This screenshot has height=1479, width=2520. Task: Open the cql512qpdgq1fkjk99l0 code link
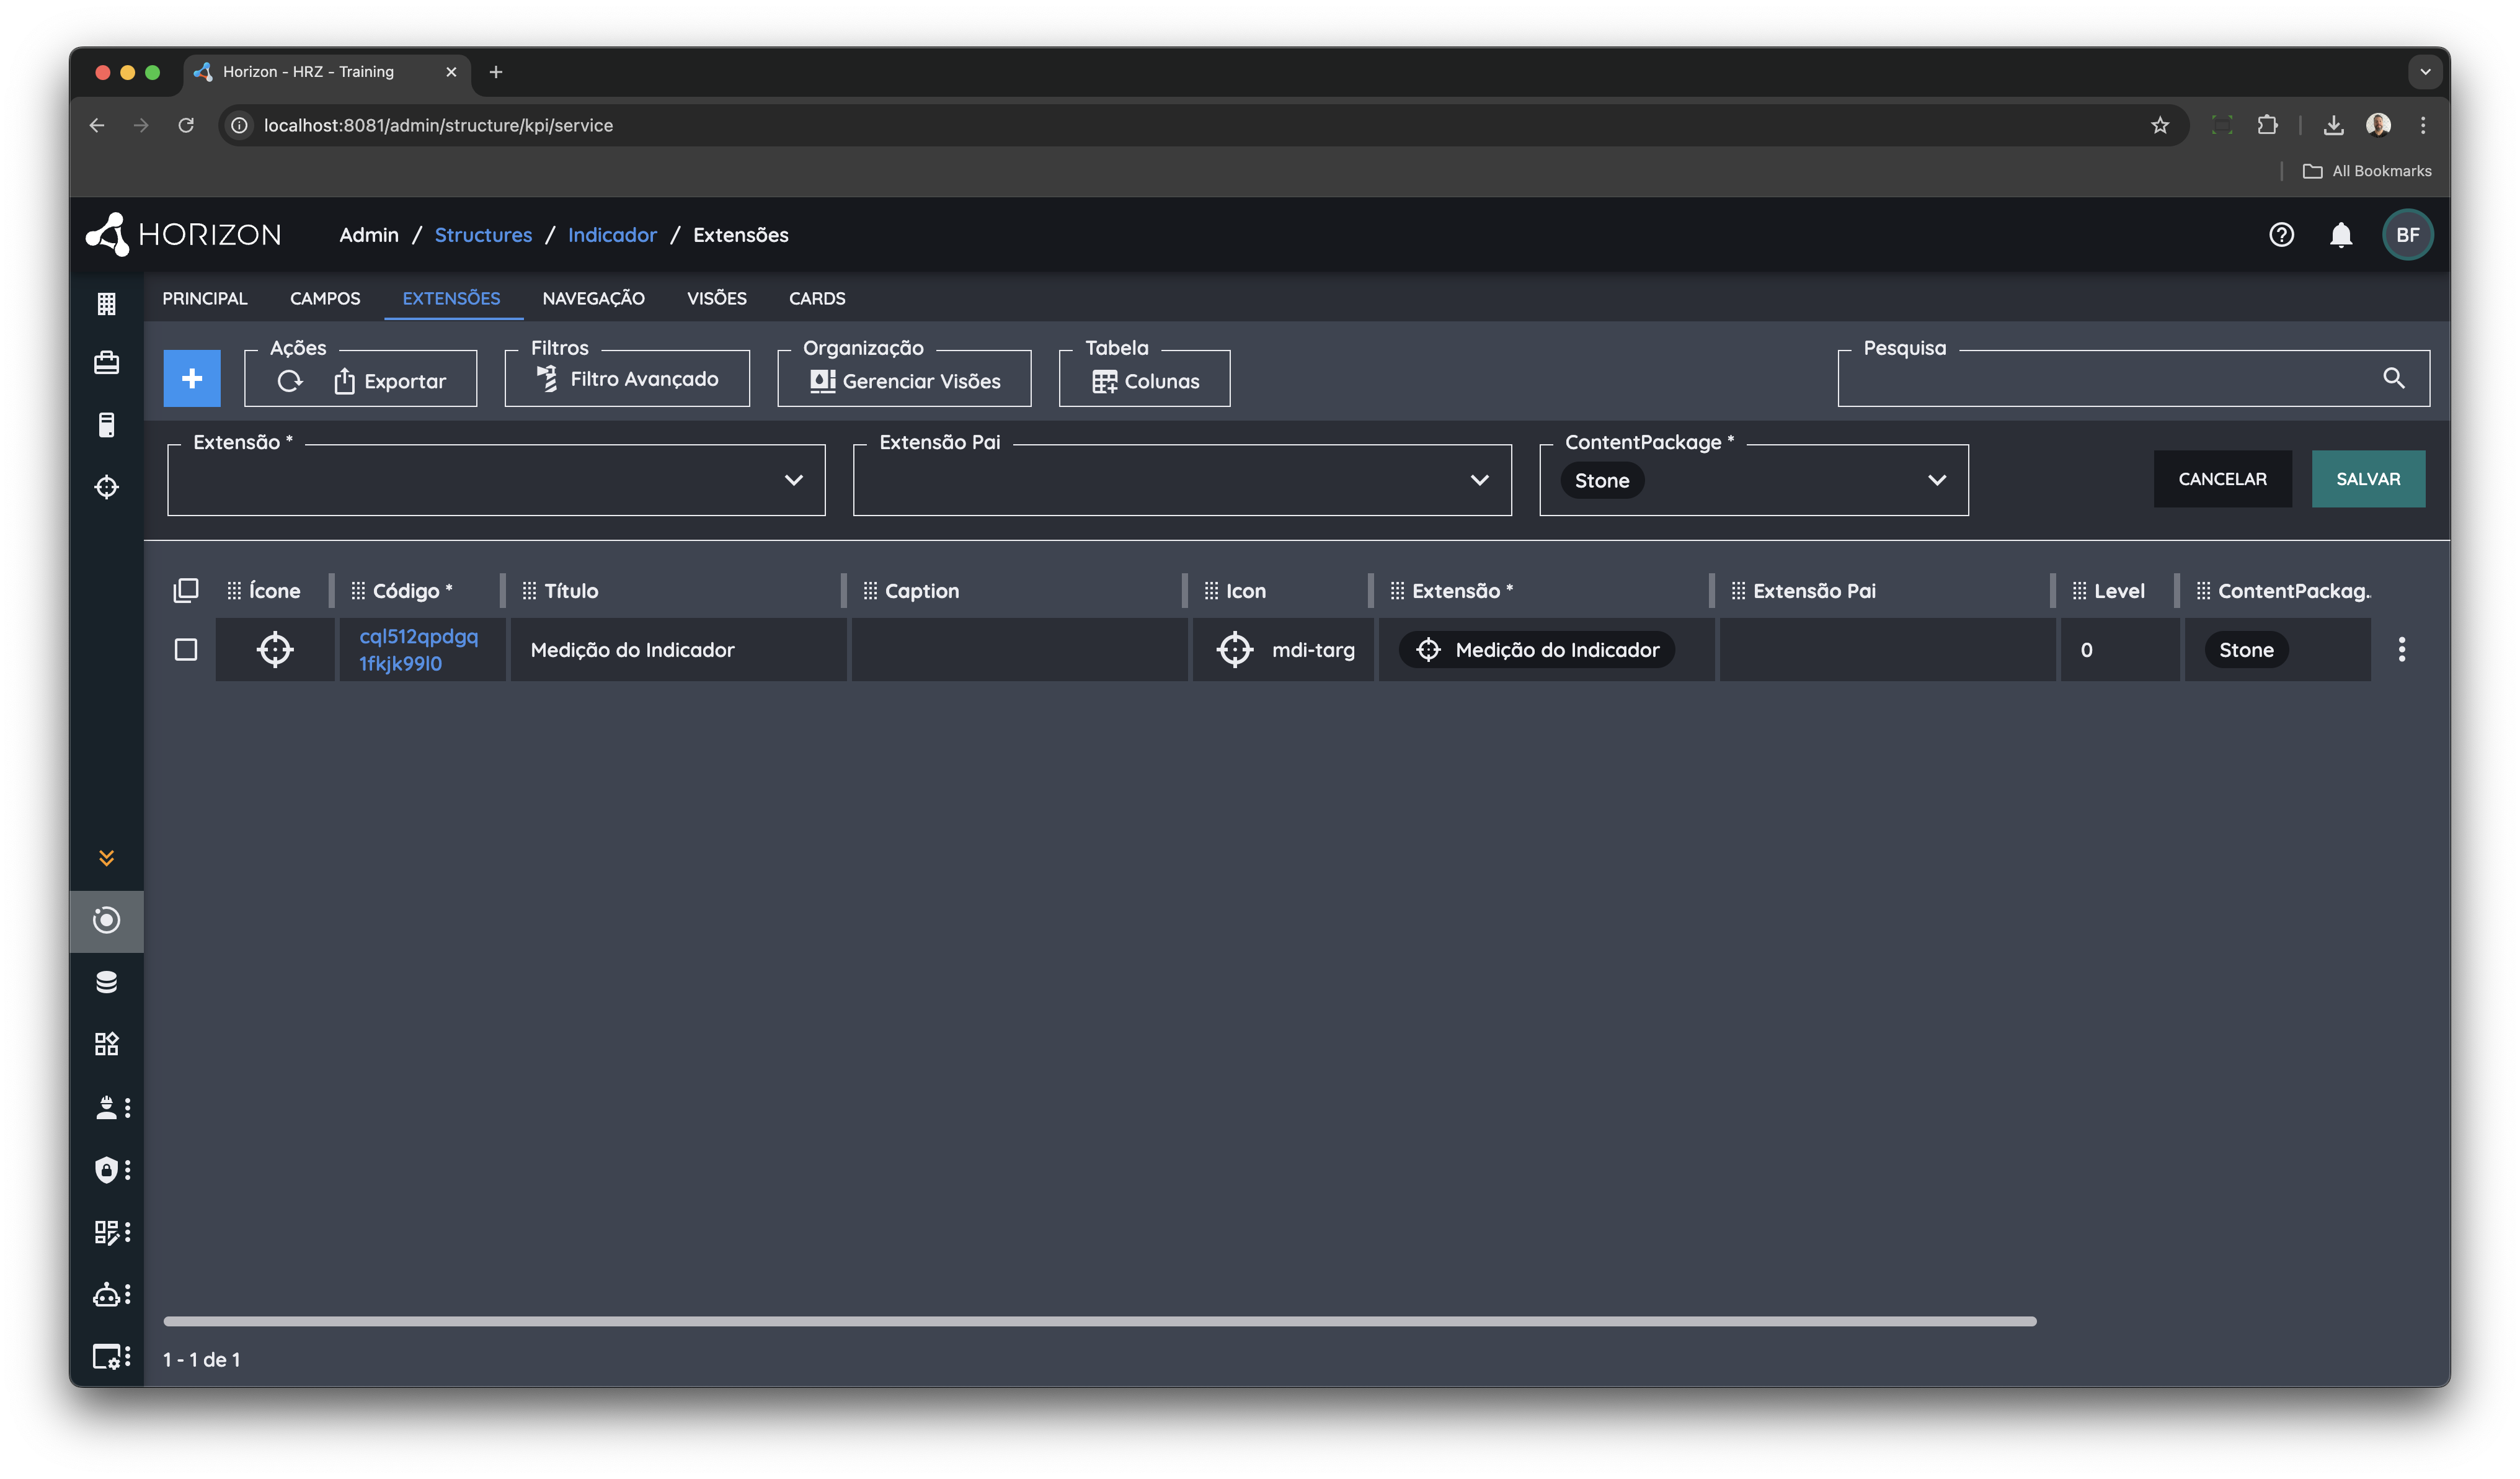coord(418,650)
